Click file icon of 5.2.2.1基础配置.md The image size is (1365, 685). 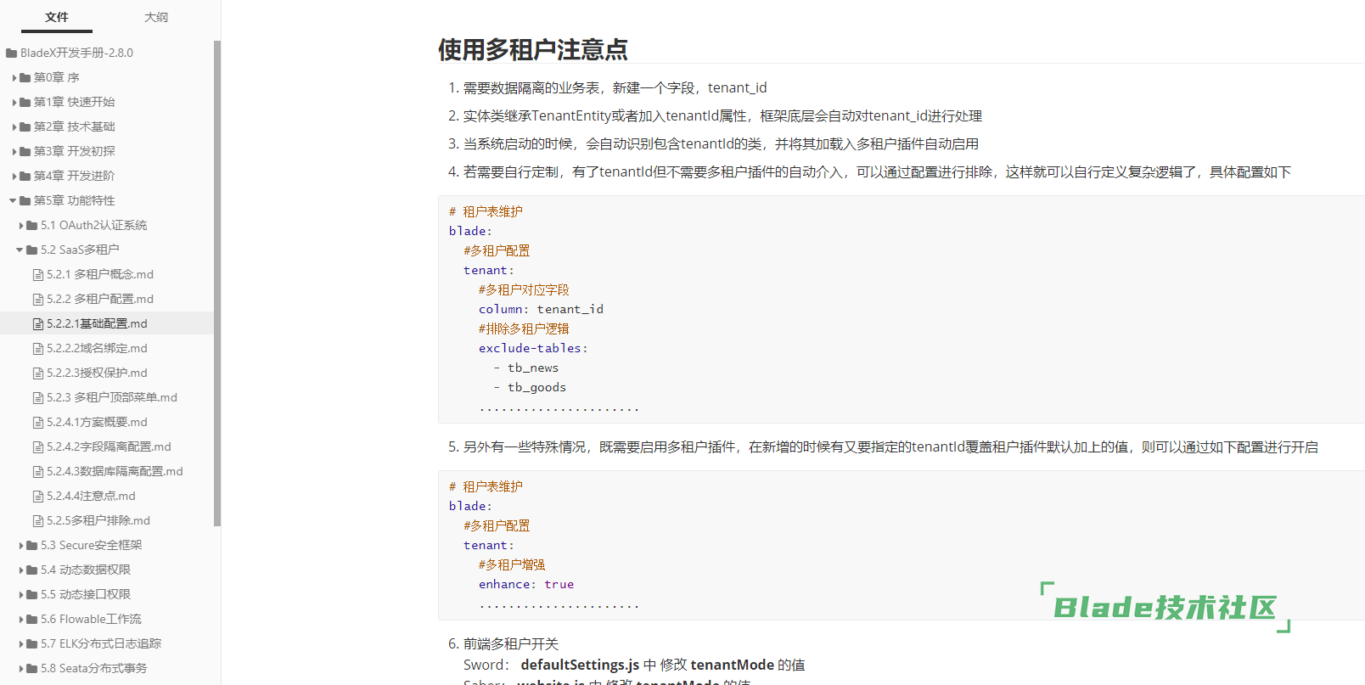(38, 323)
